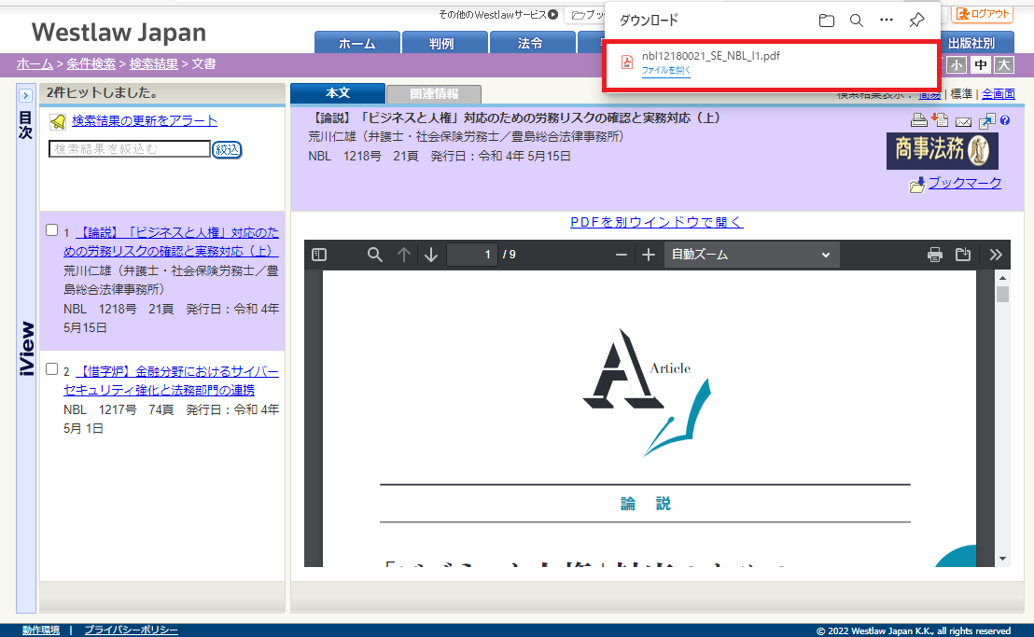The width and height of the screenshot is (1034, 637).
Task: Click nbl12180021_SE_NBL_I1.pdf filename
Action: pyautogui.click(x=711, y=56)
